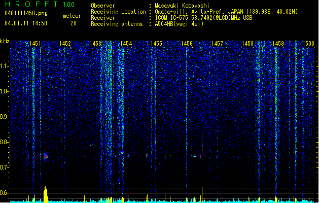This screenshot has width=319, height=203.
Task: Click the yellow power spike after 1456
Action: click(202, 195)
